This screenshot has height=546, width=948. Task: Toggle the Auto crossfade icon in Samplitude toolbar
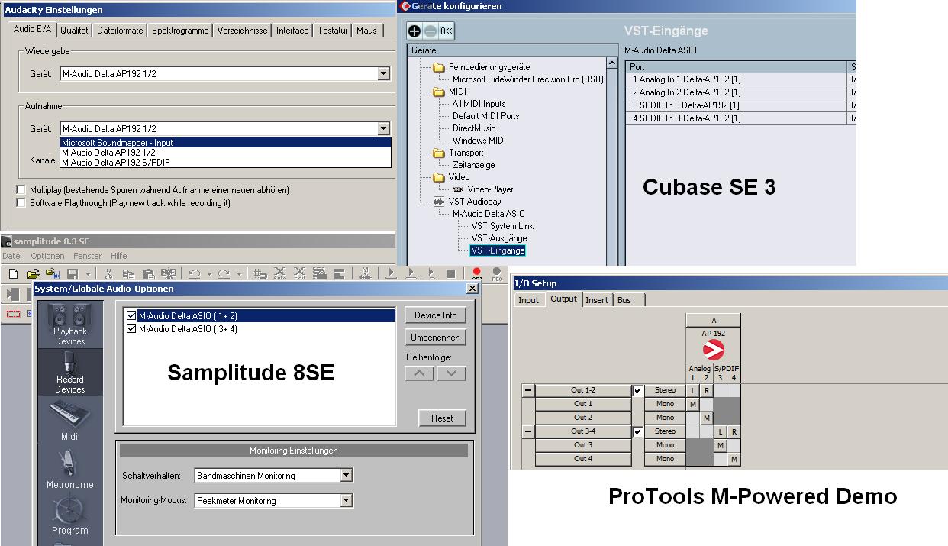pyautogui.click(x=280, y=274)
